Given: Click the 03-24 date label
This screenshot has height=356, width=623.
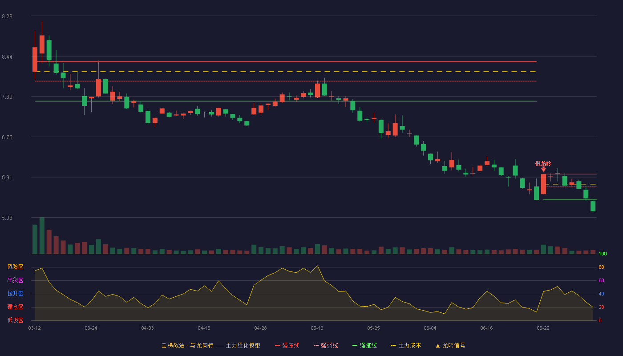Looking at the screenshot, I should [91, 328].
